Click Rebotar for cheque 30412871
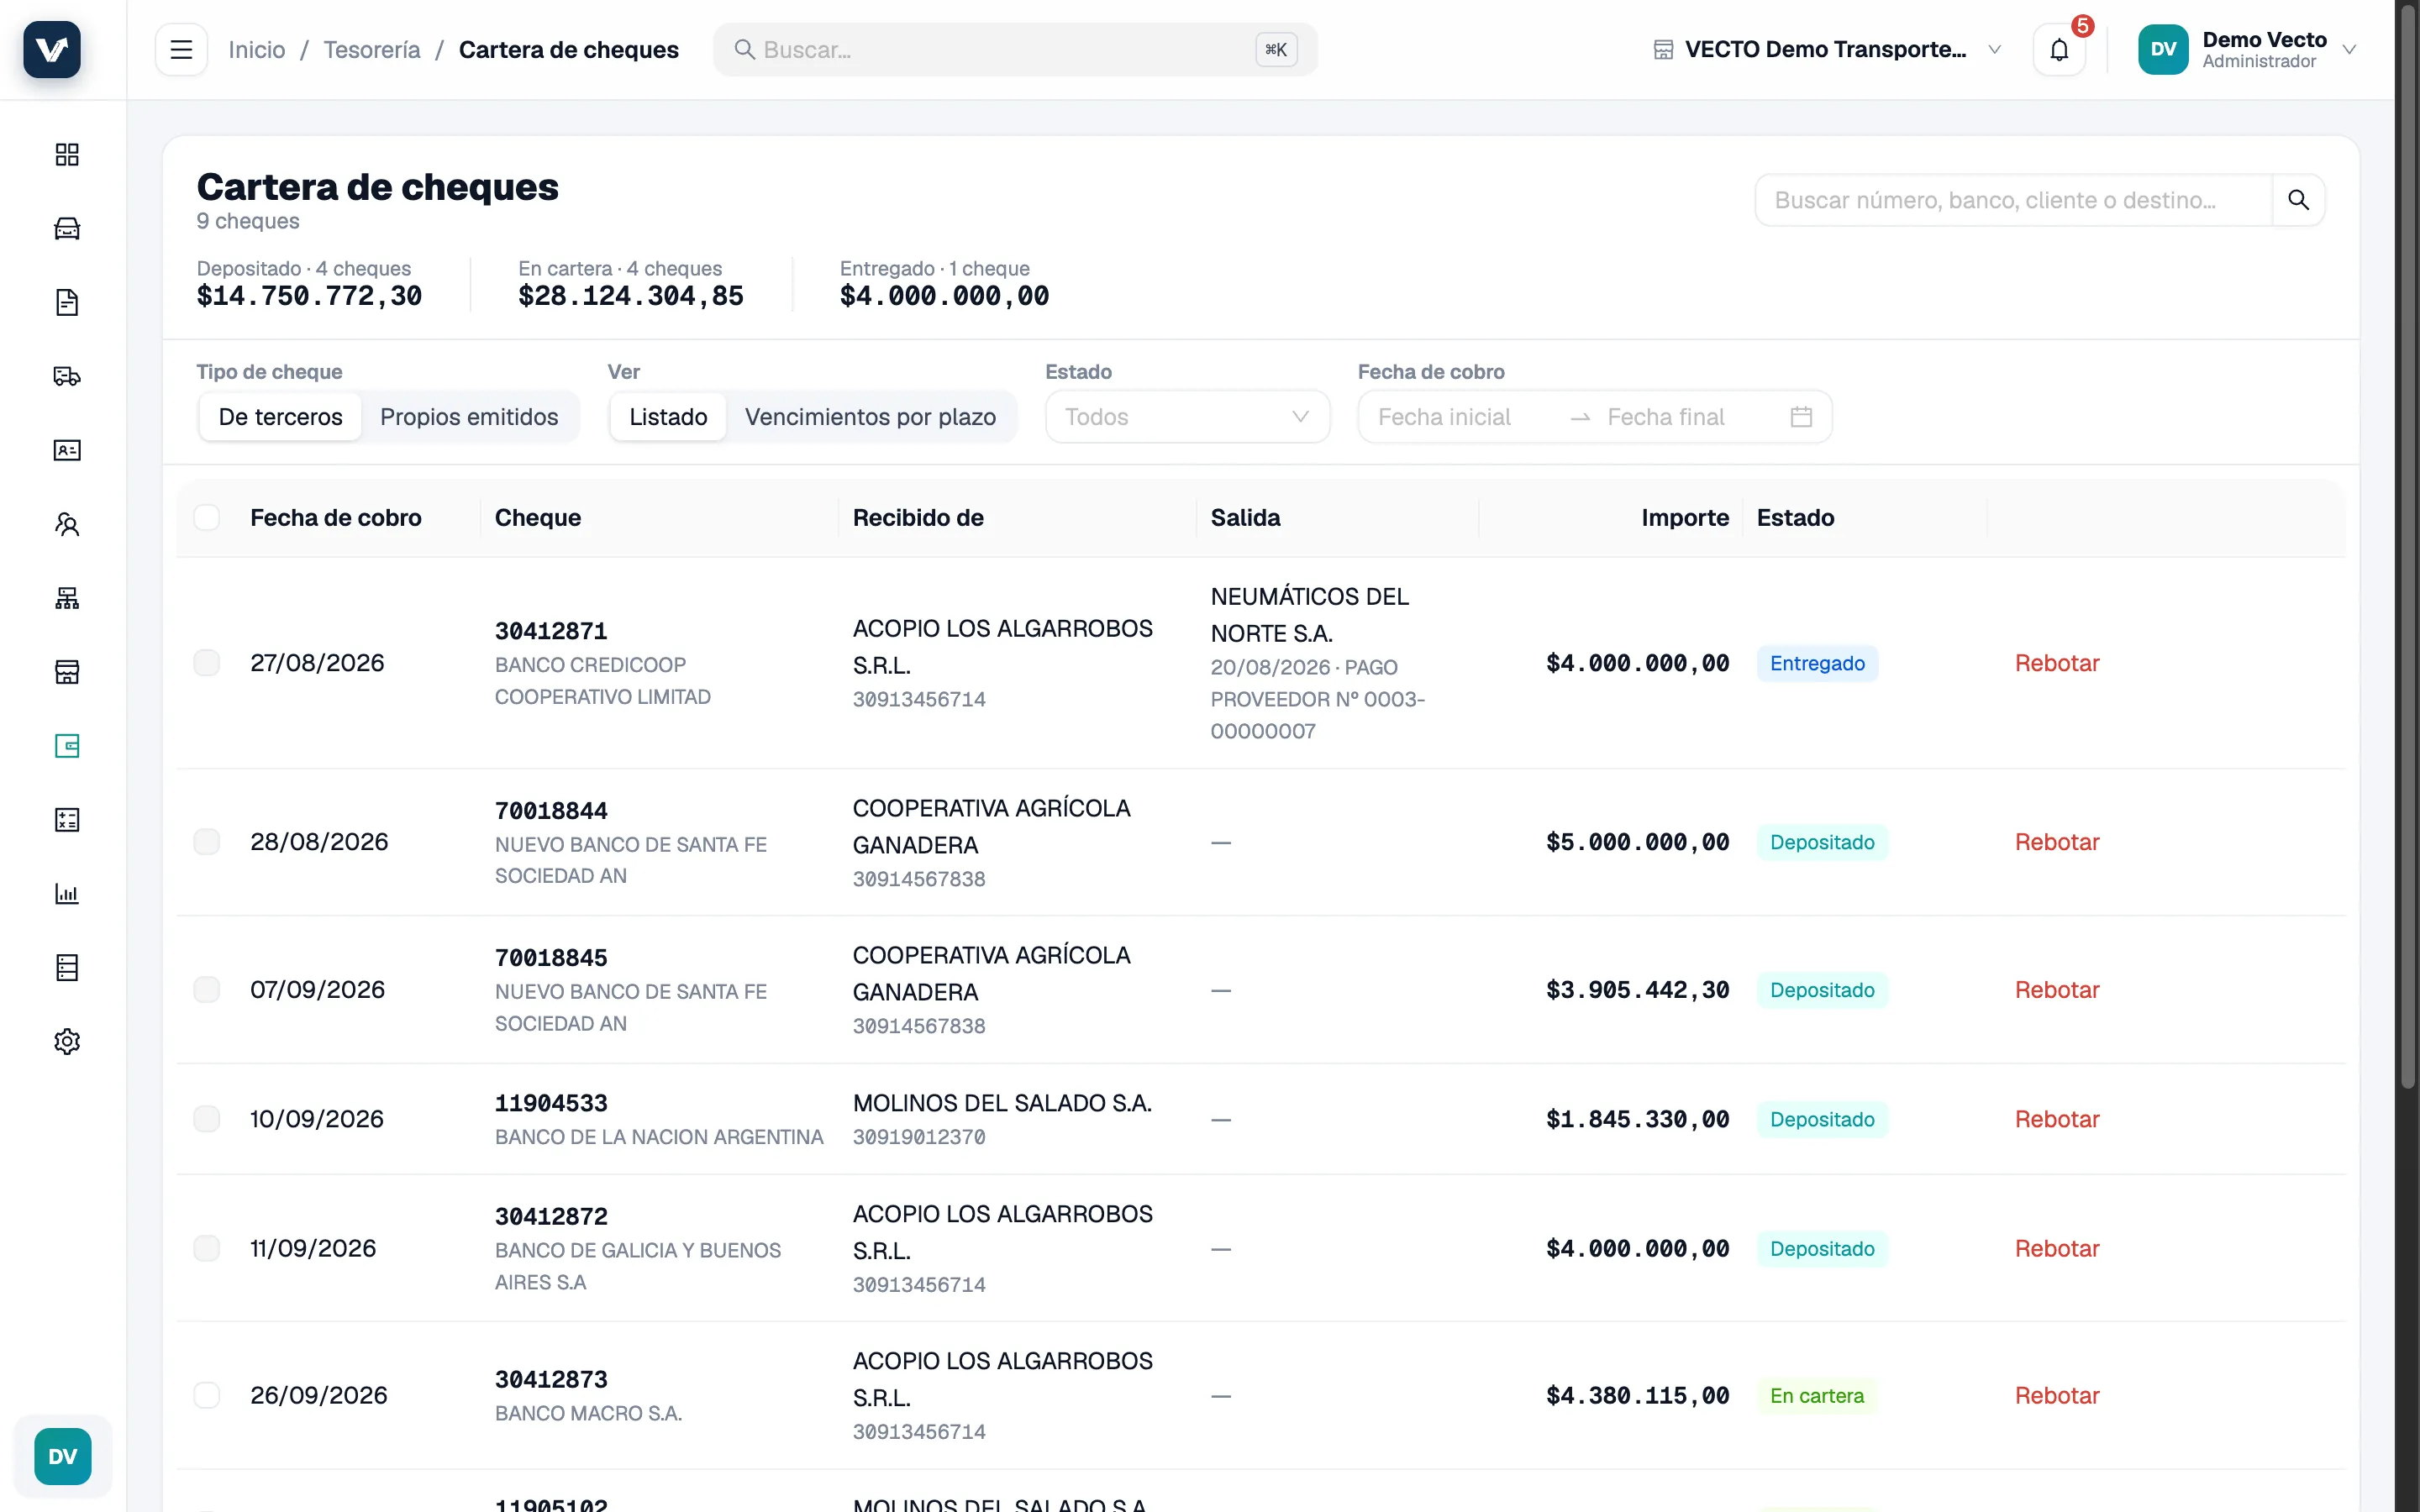This screenshot has width=2420, height=1512. (2057, 663)
